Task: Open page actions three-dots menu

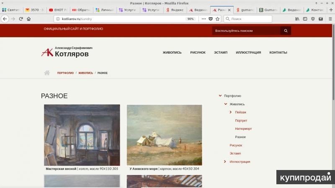Action: click(204, 19)
